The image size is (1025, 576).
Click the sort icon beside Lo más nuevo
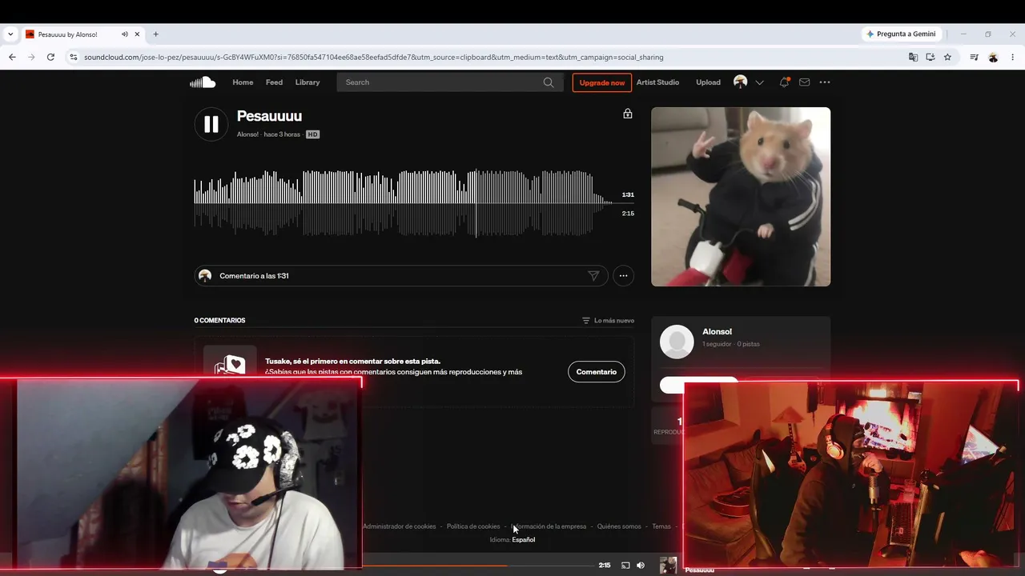point(586,321)
